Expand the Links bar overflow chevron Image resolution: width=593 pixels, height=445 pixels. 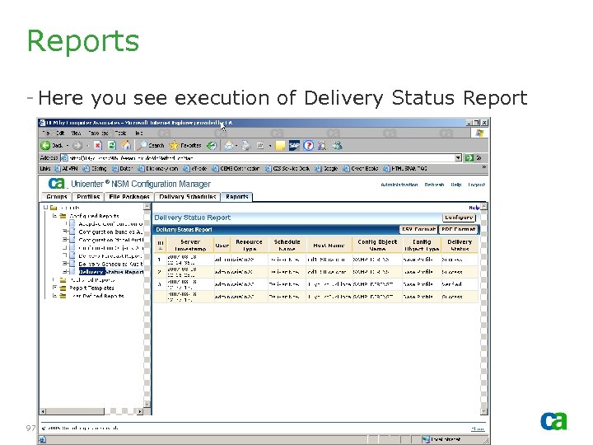coord(483,167)
